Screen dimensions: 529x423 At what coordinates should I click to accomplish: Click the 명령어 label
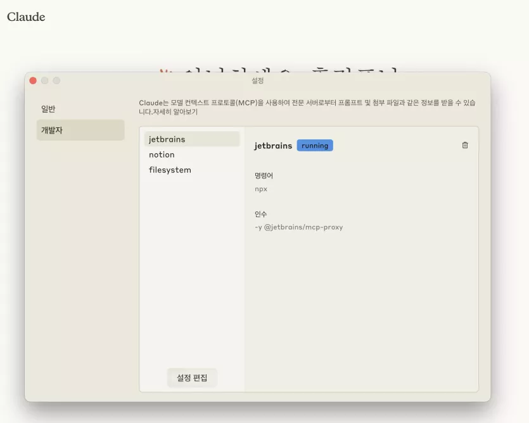tap(264, 175)
